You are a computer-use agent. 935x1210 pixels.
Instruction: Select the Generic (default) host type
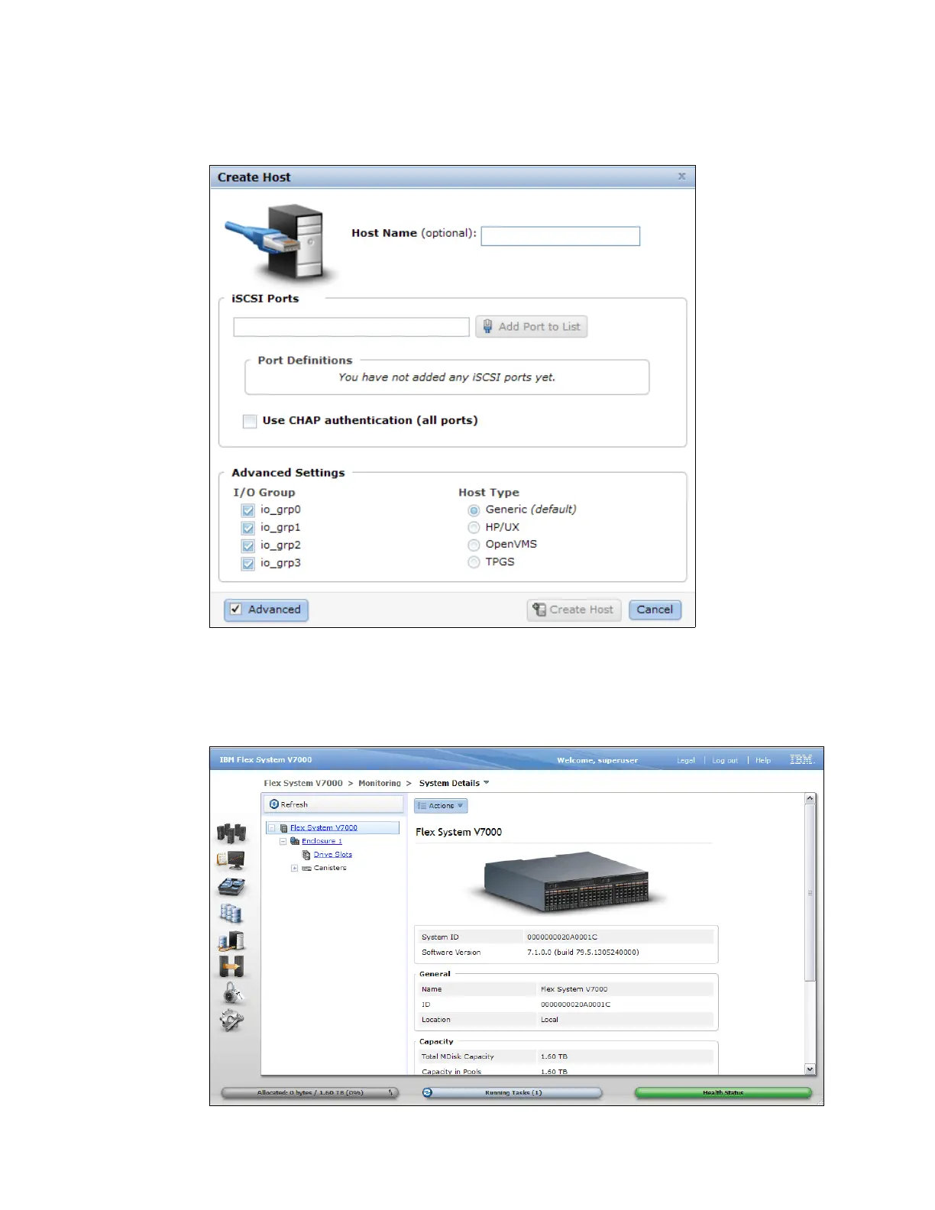tap(474, 510)
